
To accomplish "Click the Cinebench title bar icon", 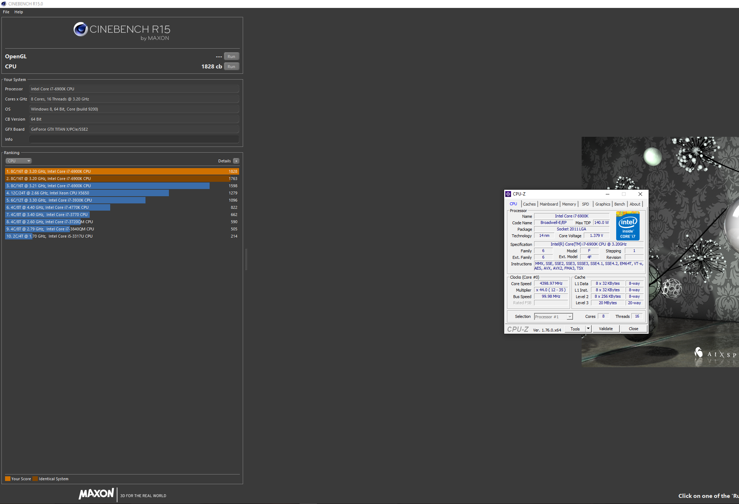I will [4, 4].
